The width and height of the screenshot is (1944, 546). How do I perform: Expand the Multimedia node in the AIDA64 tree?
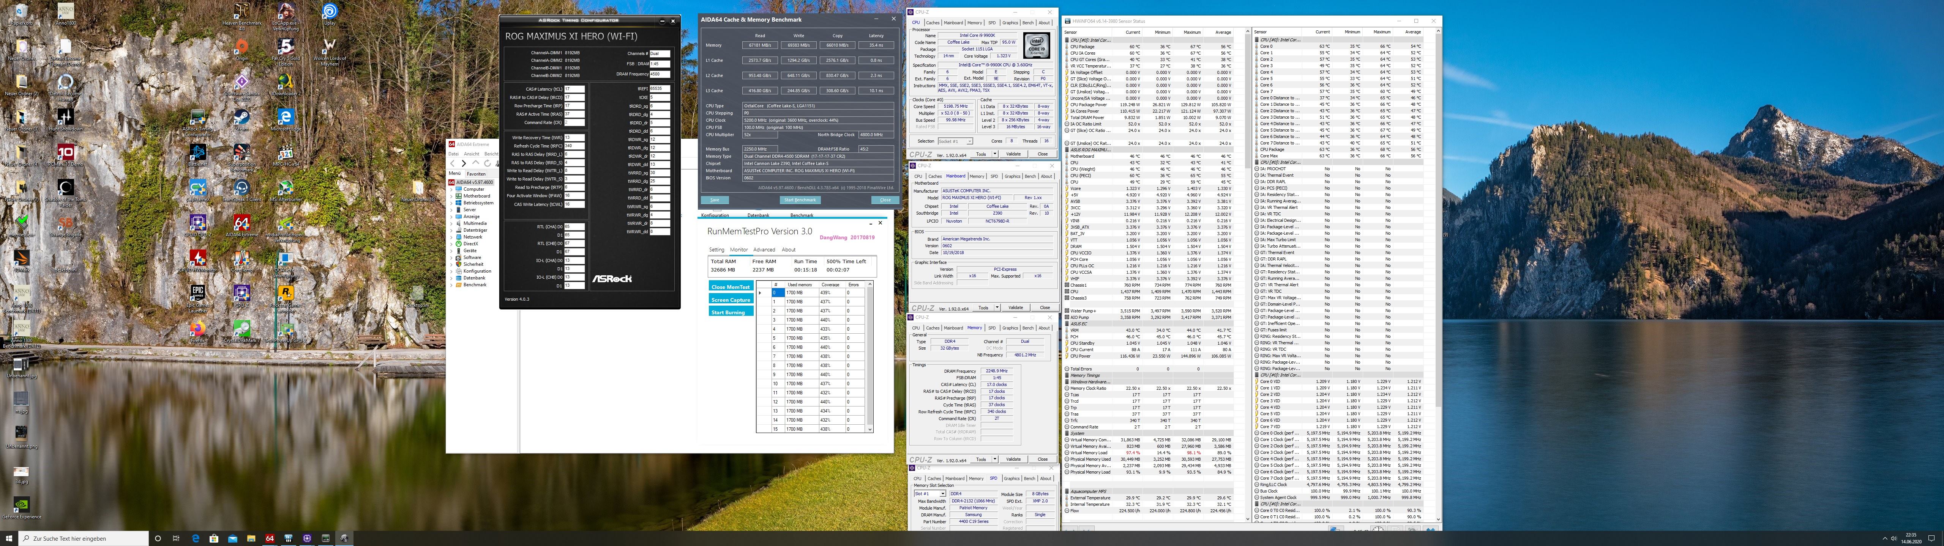tap(451, 223)
